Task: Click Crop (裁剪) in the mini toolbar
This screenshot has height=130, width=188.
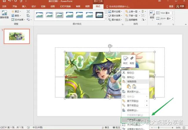Action: click(132, 61)
